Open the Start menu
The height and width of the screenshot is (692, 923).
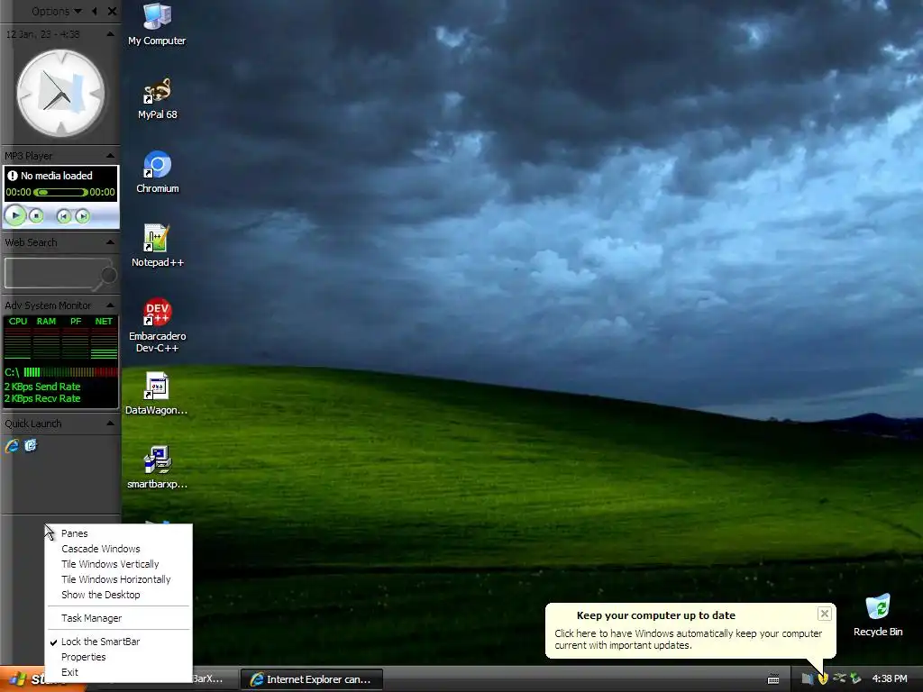point(23,679)
